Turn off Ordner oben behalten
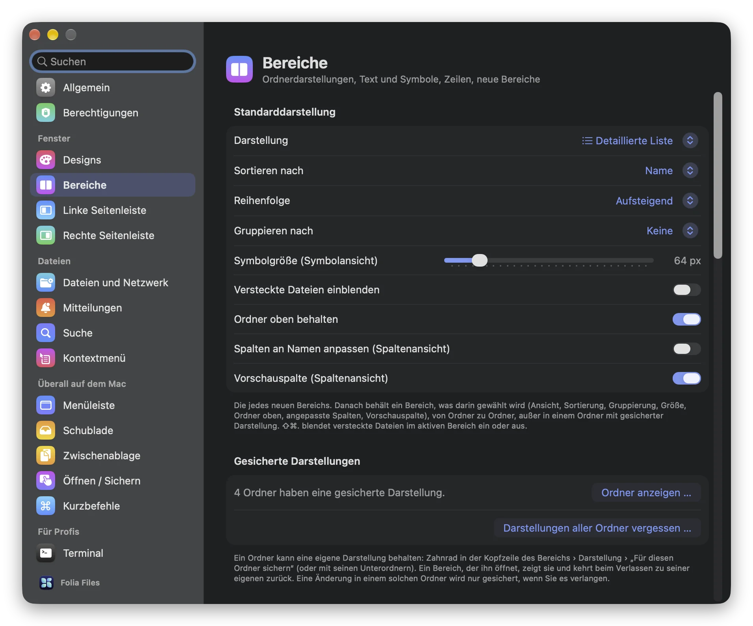Image resolution: width=753 pixels, height=626 pixels. 686,319
